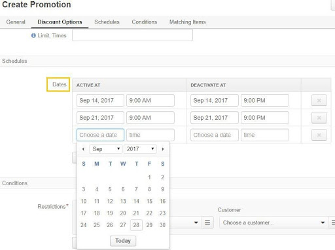Switch to the Conditions tab
The width and height of the screenshot is (335, 250).
145,22
